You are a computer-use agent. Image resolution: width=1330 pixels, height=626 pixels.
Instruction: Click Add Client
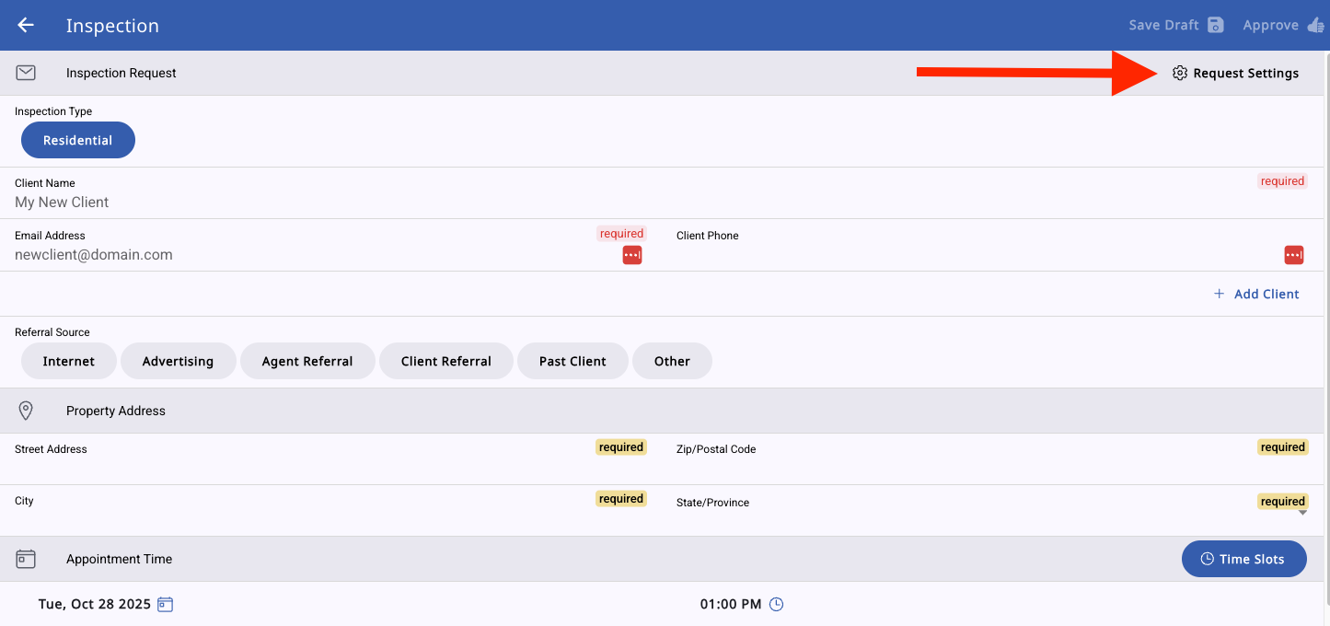pyautogui.click(x=1256, y=294)
